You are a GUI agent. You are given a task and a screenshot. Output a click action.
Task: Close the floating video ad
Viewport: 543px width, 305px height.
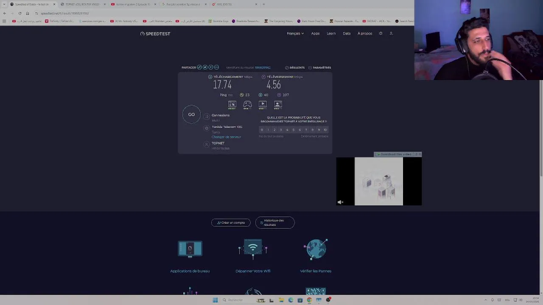point(420,154)
